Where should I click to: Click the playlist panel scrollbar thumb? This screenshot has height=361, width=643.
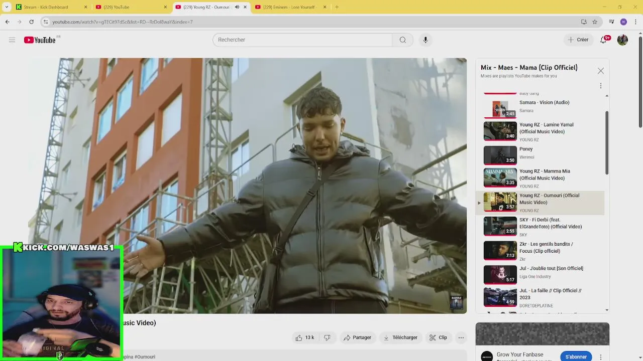[607, 143]
